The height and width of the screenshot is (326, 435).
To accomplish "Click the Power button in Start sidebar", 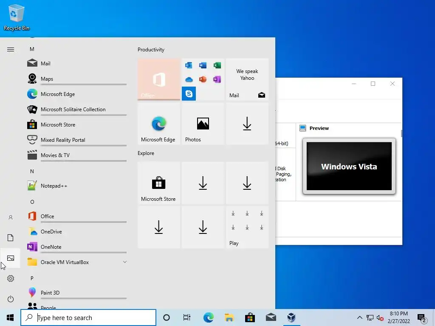I will 11,299.
